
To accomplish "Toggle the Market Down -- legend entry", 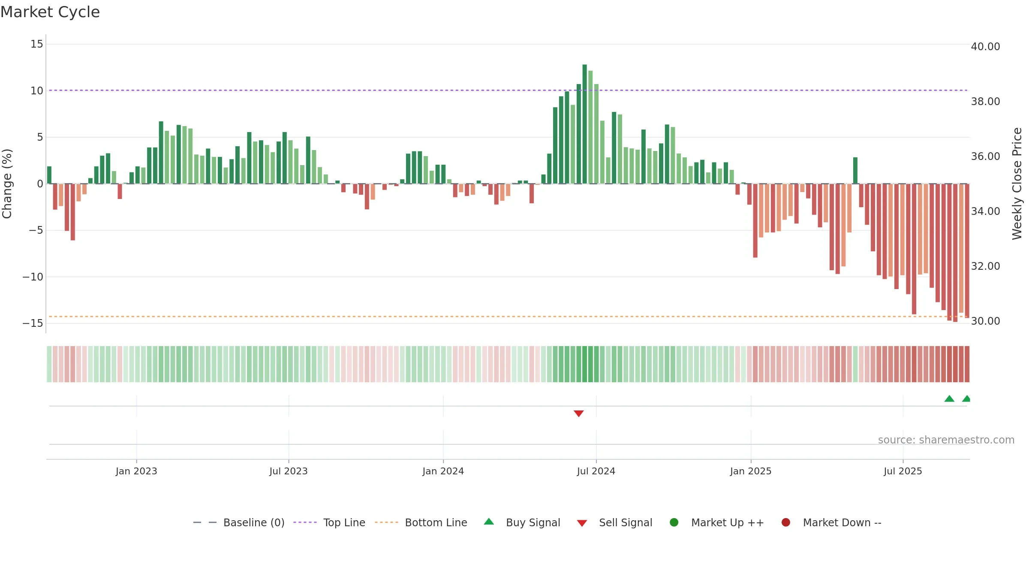I will coord(831,522).
